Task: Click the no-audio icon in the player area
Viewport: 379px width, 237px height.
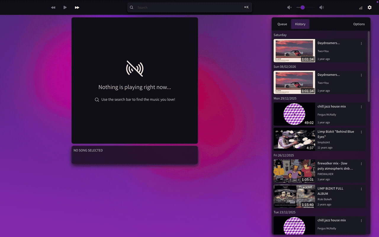Action: tap(135, 69)
